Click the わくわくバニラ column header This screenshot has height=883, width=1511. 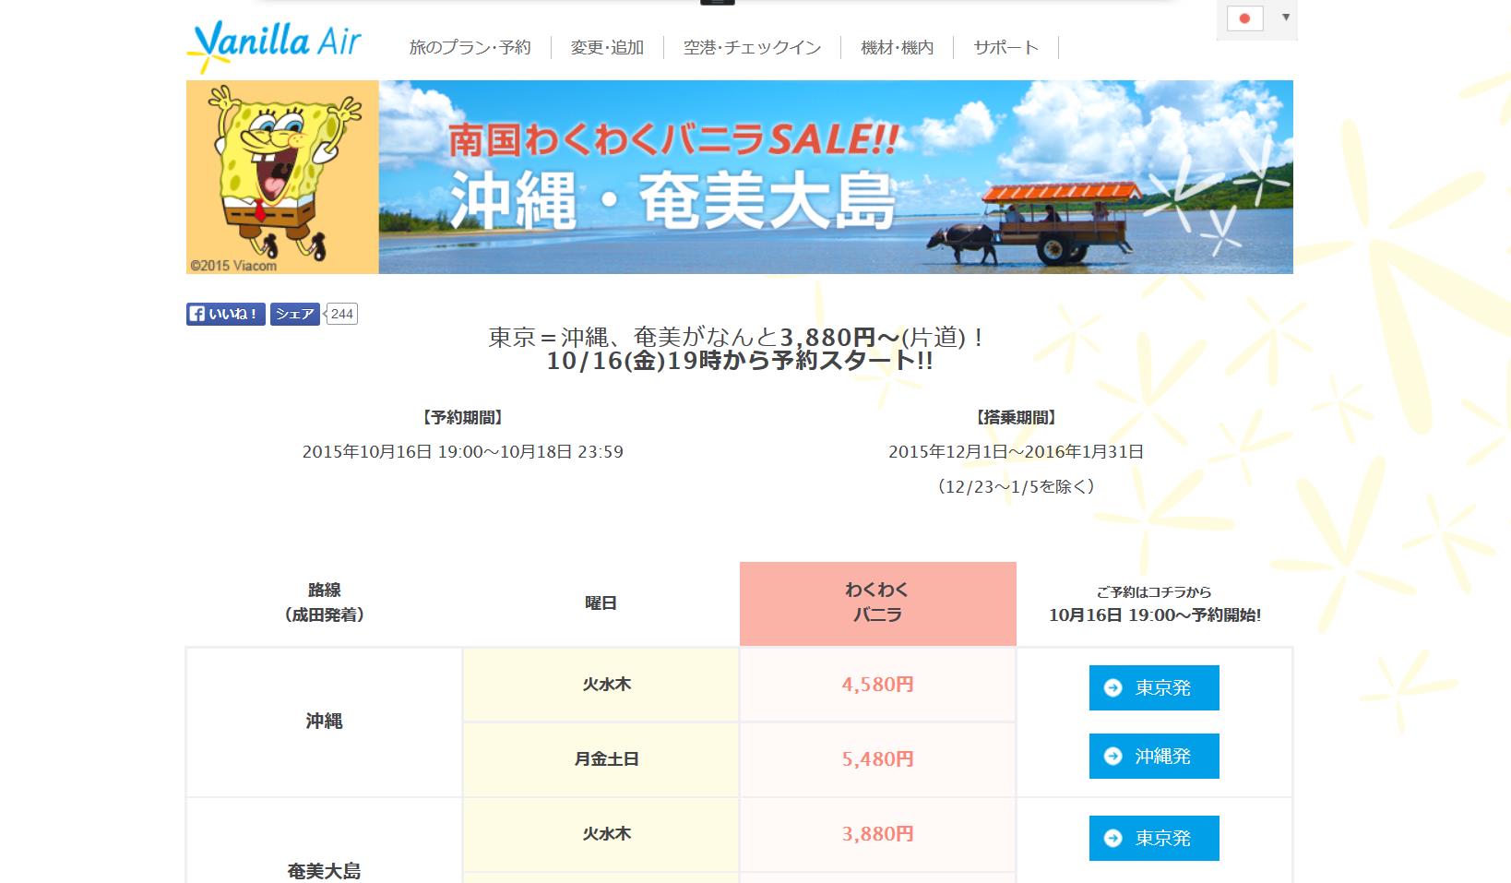tap(877, 603)
